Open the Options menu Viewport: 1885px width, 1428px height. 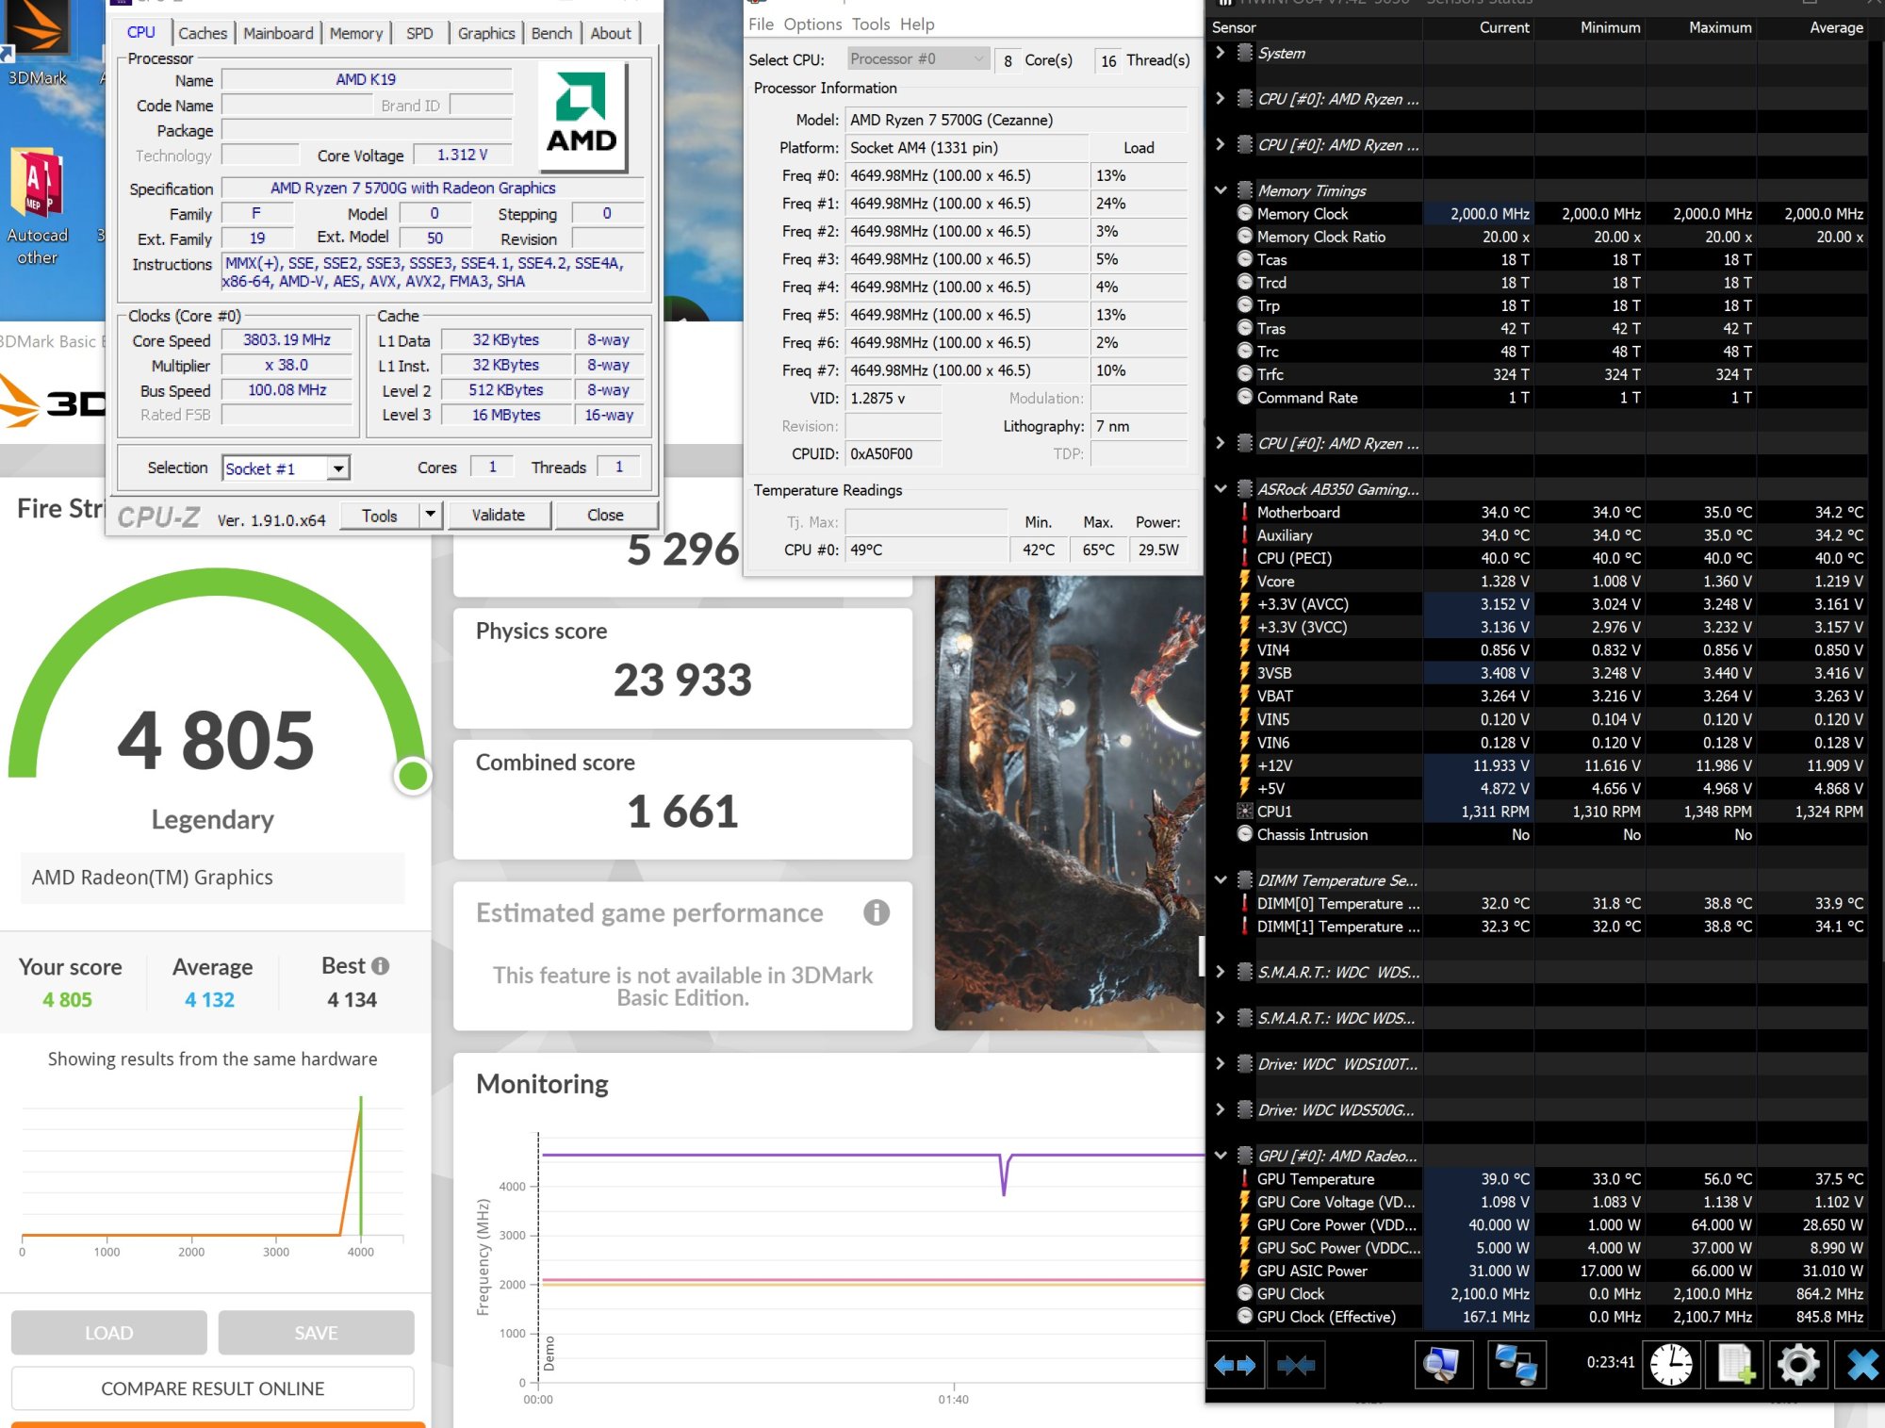click(812, 25)
